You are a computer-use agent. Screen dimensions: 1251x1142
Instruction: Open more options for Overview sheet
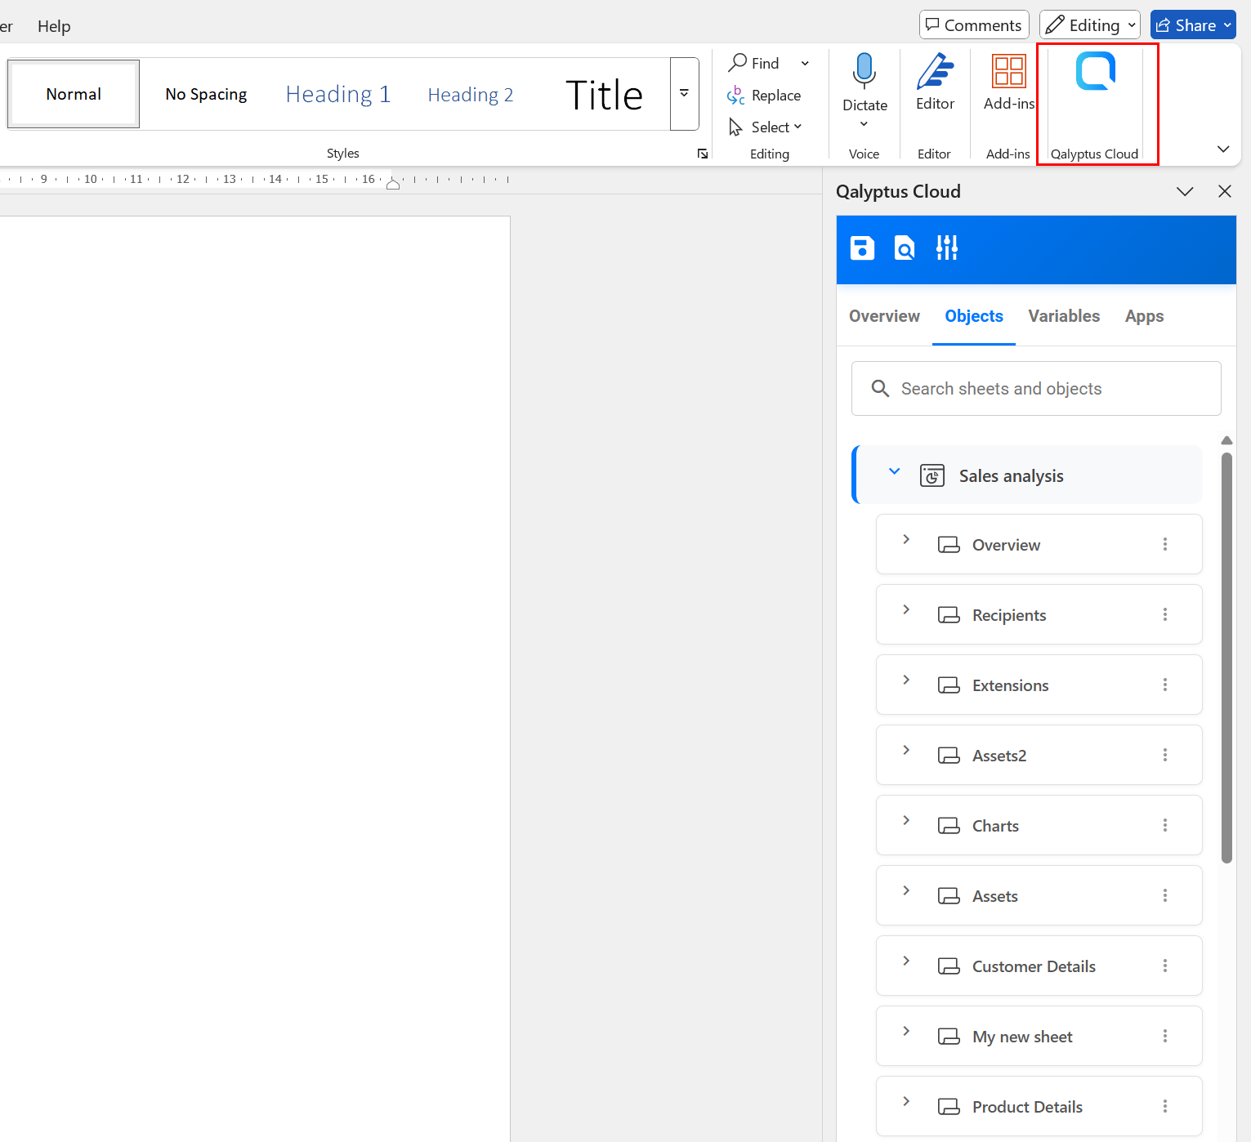coord(1164,544)
